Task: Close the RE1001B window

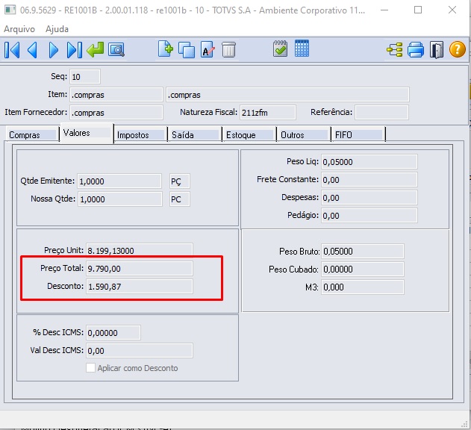Action: (x=452, y=10)
